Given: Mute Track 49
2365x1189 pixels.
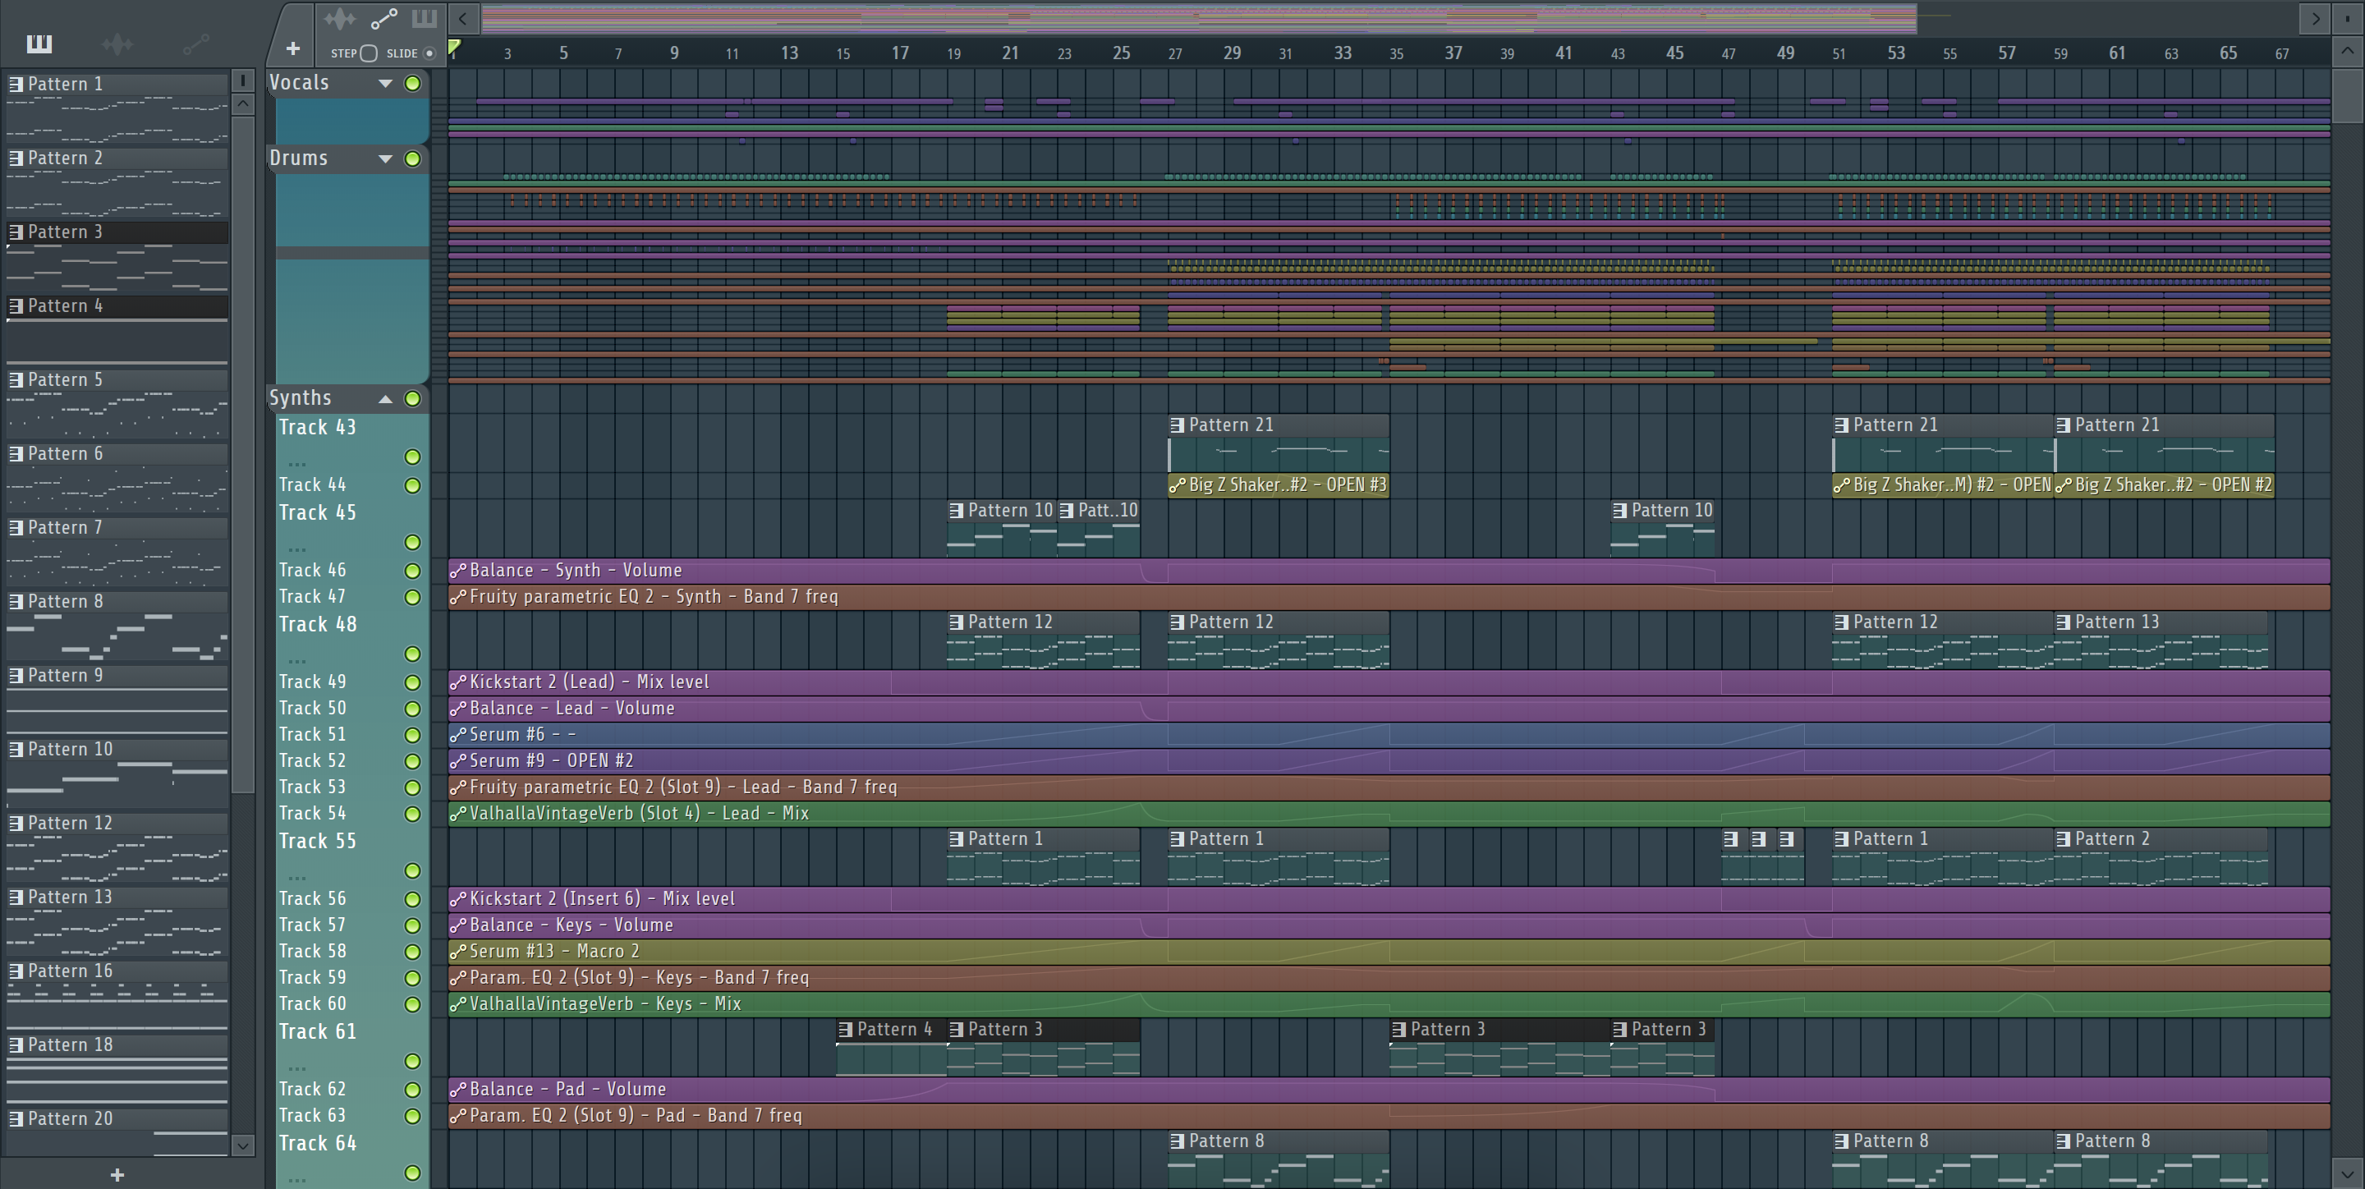Looking at the screenshot, I should pyautogui.click(x=412, y=683).
